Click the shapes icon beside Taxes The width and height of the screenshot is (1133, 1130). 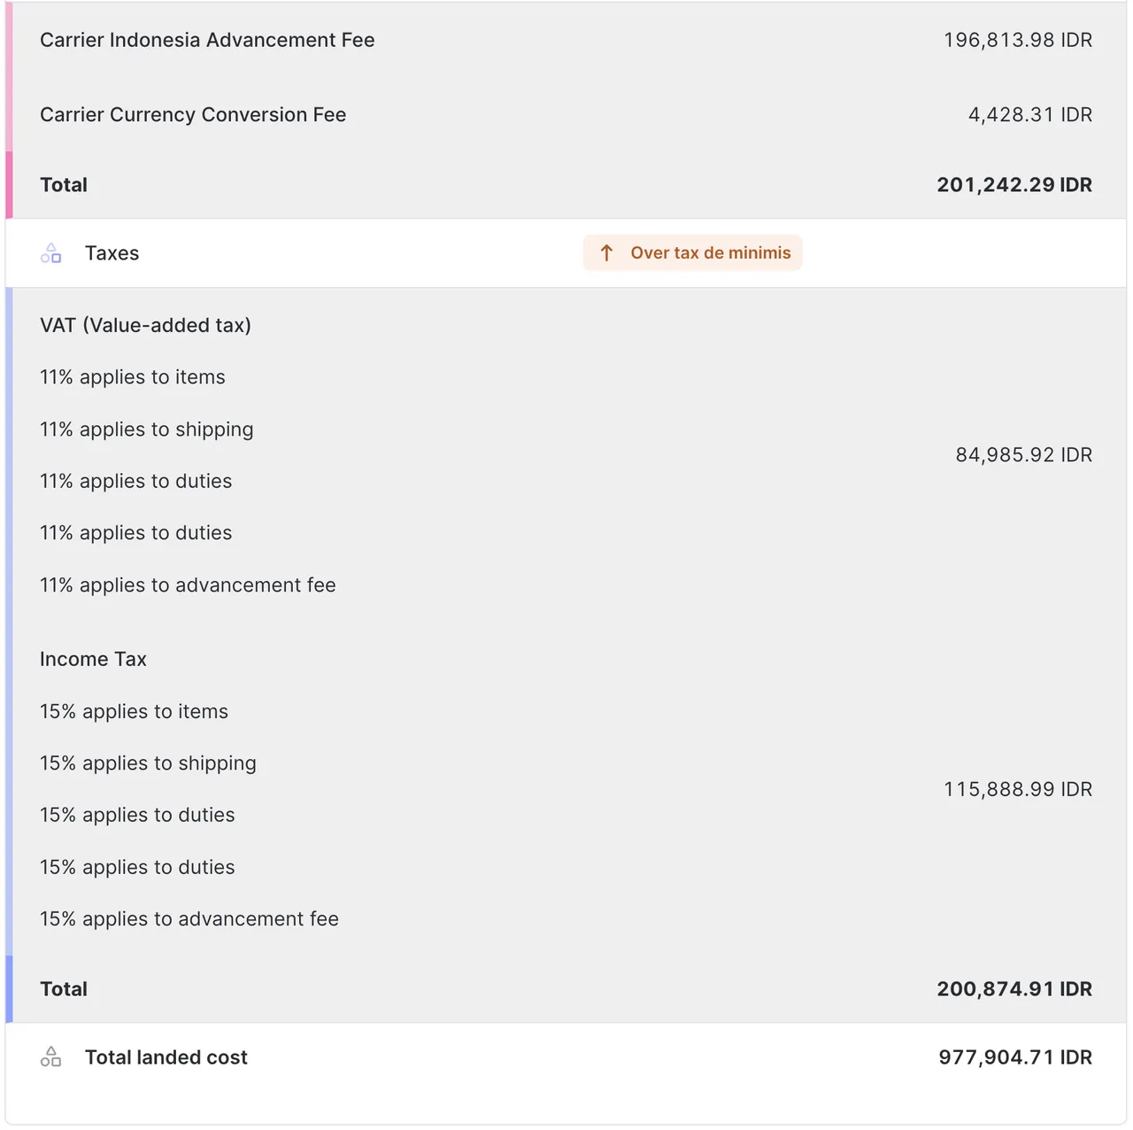coord(50,252)
